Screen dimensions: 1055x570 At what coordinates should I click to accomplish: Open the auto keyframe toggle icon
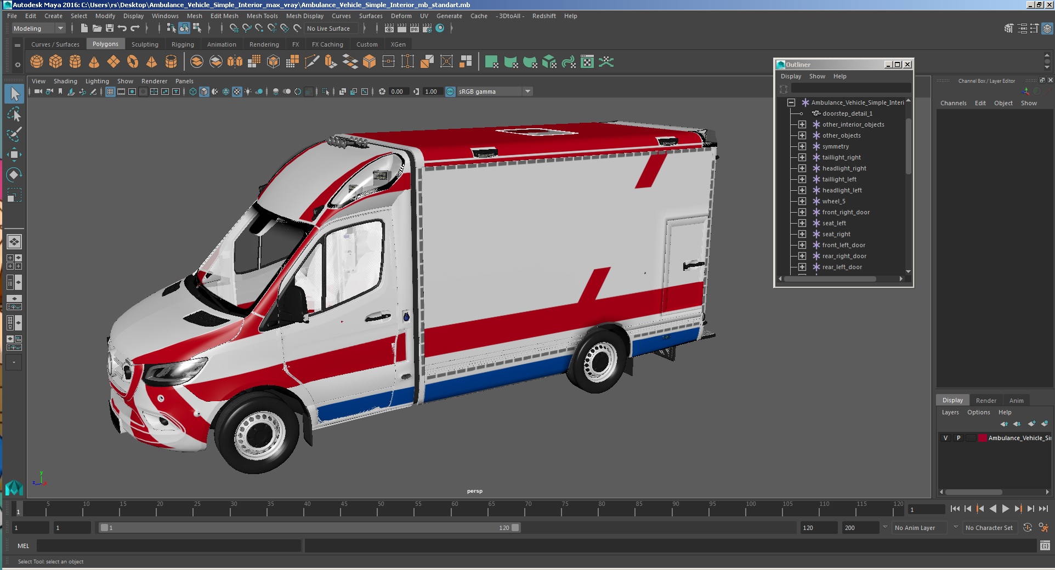(x=1028, y=528)
